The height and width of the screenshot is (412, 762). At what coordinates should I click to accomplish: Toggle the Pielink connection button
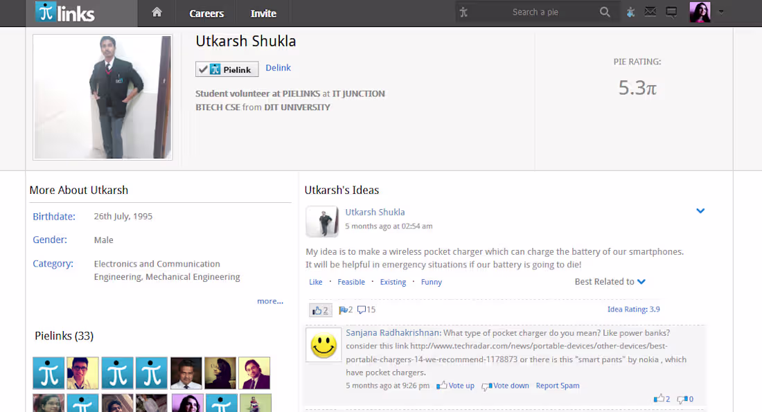click(x=227, y=69)
